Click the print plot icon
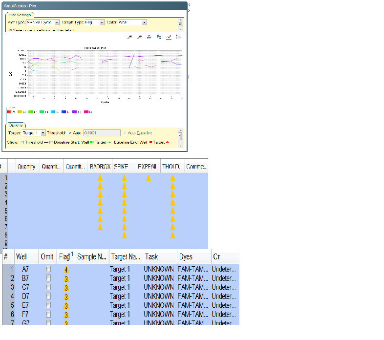Screen dimensions: 384x340 click(x=149, y=37)
